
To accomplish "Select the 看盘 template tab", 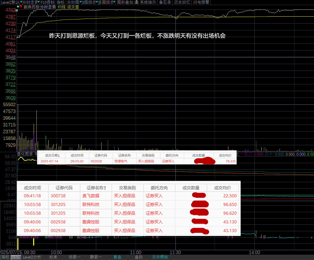I will (117, 257).
